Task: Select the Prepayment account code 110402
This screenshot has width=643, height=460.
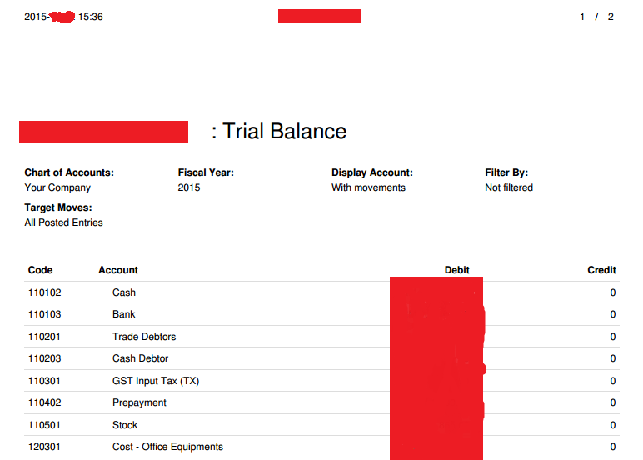Action: pyautogui.click(x=45, y=402)
